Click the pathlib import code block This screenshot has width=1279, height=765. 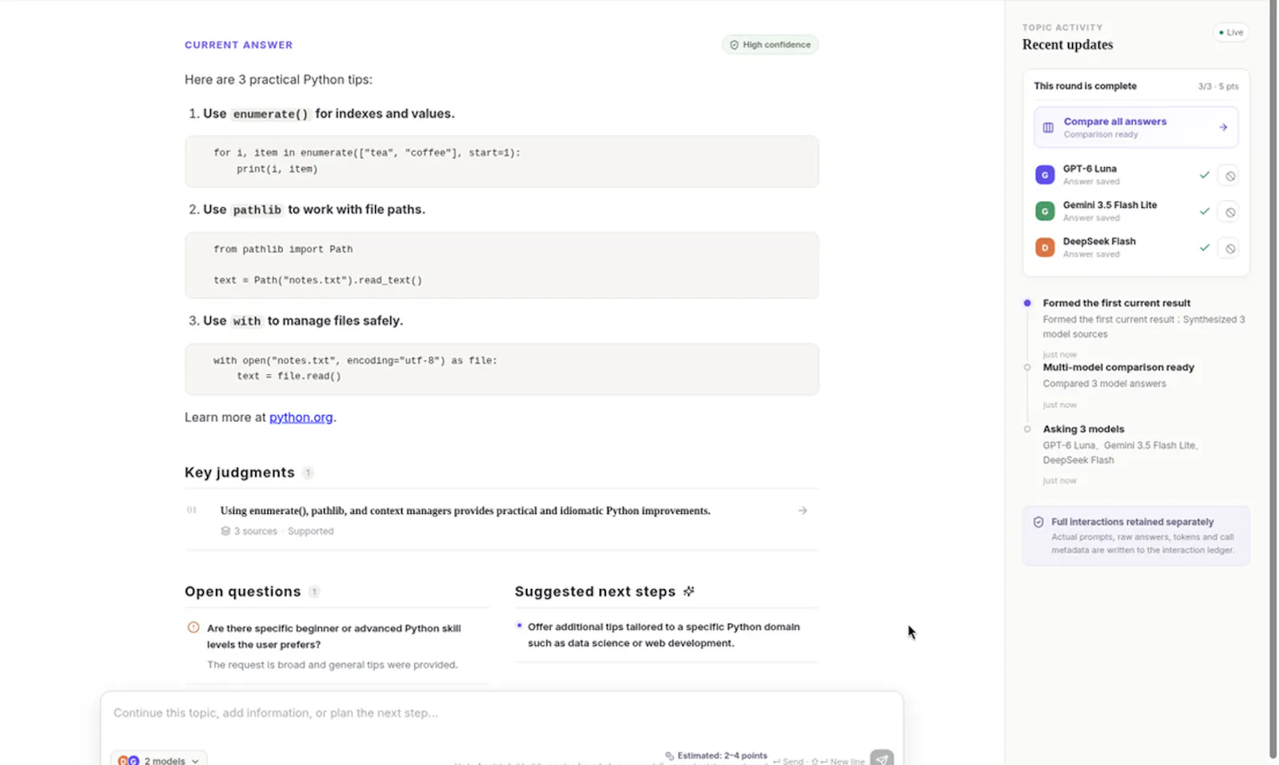[501, 265]
